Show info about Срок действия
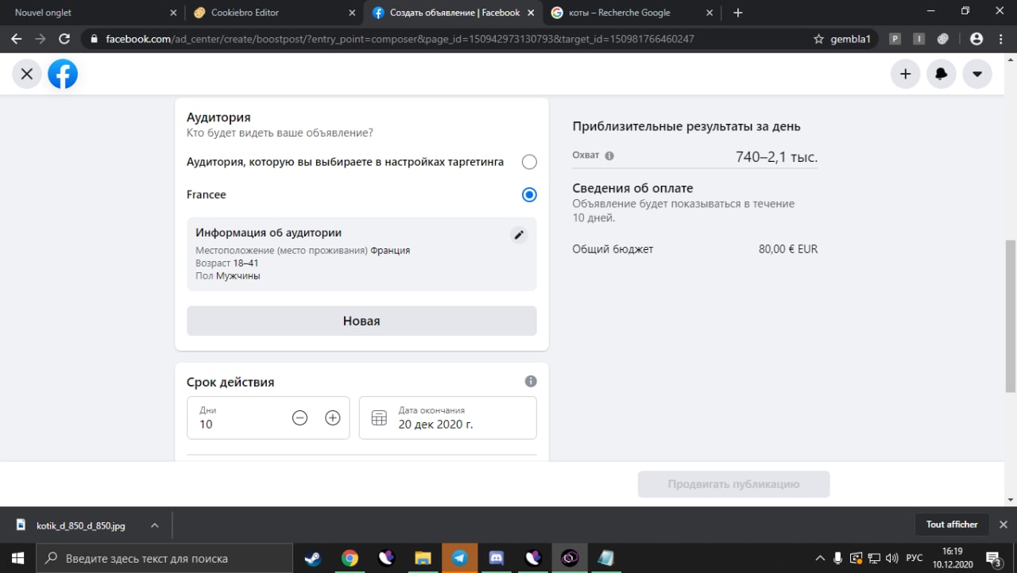 coord(531,382)
